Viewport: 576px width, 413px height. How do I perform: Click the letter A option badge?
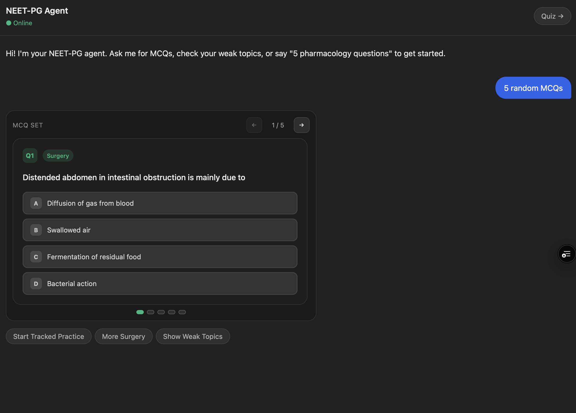point(36,203)
